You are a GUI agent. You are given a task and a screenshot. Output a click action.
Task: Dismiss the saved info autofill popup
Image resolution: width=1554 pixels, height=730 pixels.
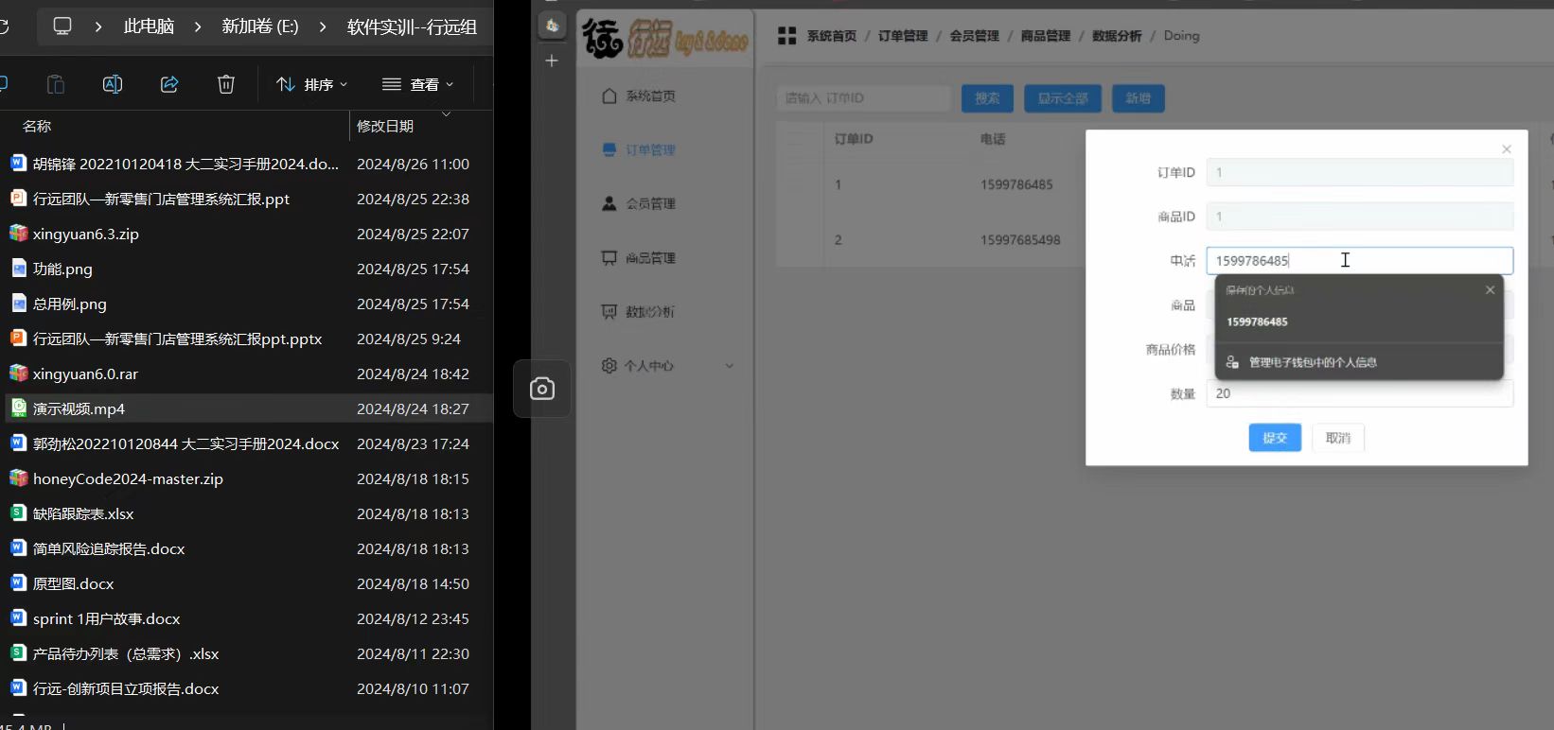click(1491, 290)
